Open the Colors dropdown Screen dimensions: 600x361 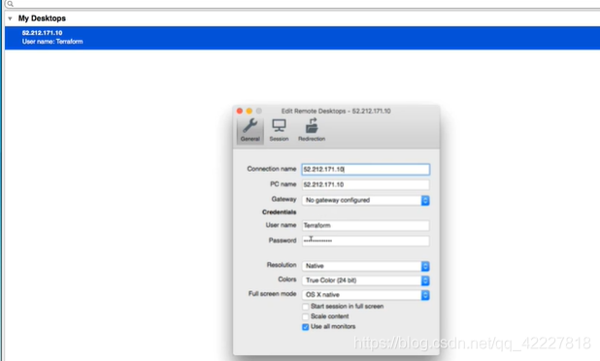point(365,280)
